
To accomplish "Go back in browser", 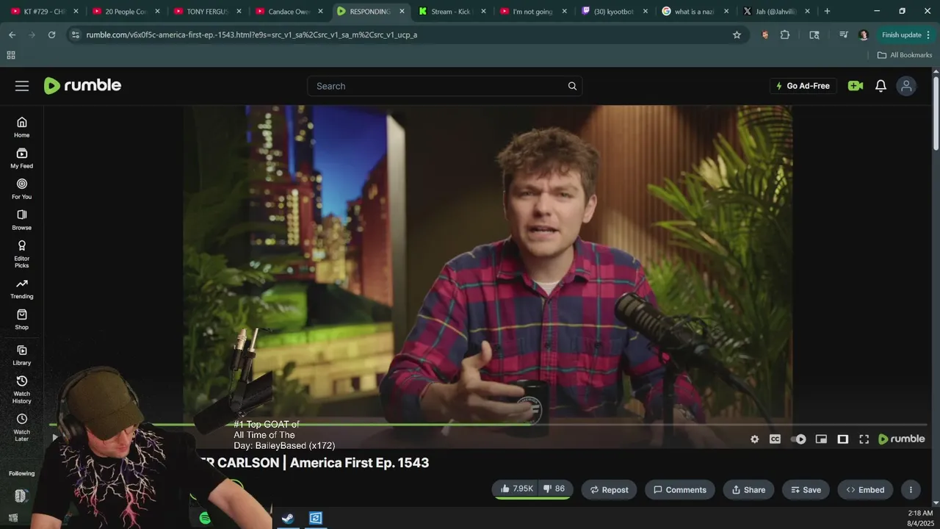I will pos(12,35).
